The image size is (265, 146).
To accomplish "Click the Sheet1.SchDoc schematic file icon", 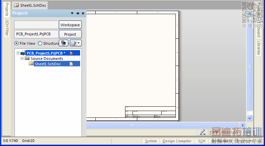I will (x=31, y=64).
